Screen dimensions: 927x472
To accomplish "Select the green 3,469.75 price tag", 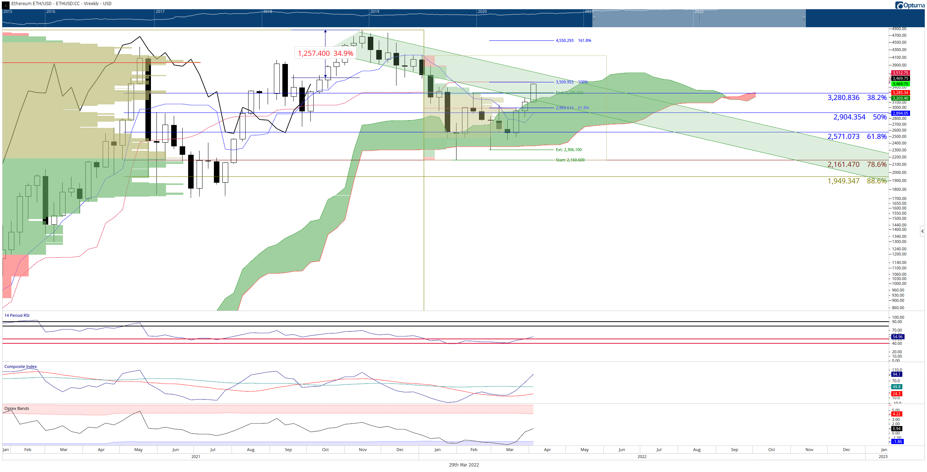I will point(900,84).
